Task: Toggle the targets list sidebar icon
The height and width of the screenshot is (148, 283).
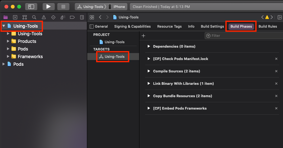Action: coord(91,26)
